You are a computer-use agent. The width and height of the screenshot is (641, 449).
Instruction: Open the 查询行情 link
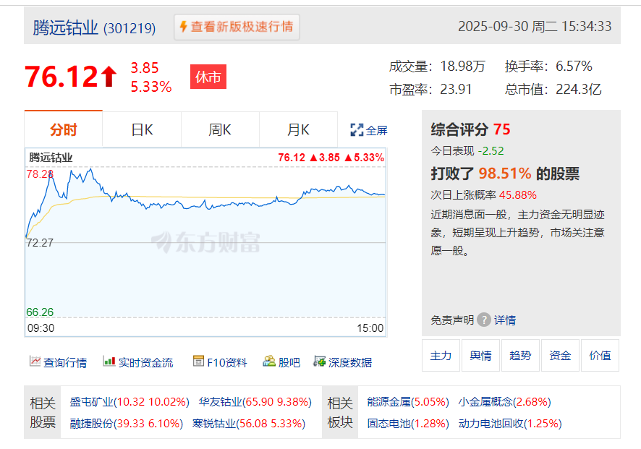coord(65,362)
